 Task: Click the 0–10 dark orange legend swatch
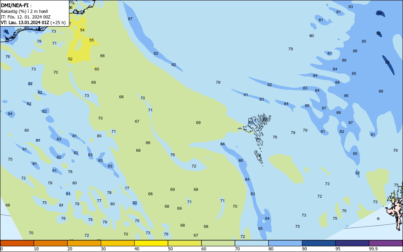coord(17,243)
